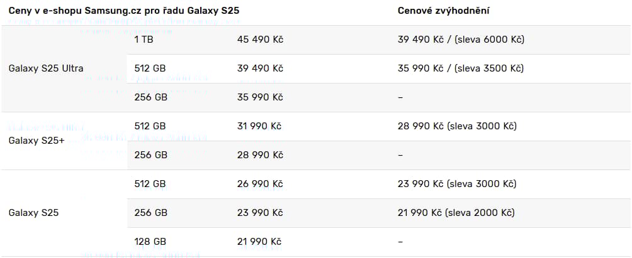Click the "23 990 Kč (sleva 3000 Kč)" cell
The height and width of the screenshot is (258, 632).
[457, 184]
